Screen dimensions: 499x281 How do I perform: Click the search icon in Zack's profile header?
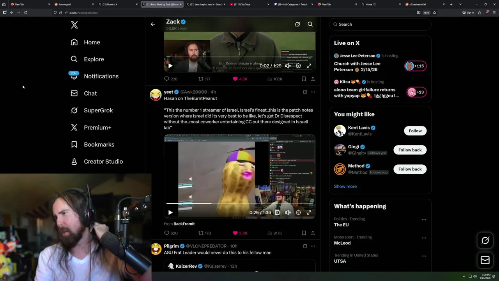[x=310, y=24]
